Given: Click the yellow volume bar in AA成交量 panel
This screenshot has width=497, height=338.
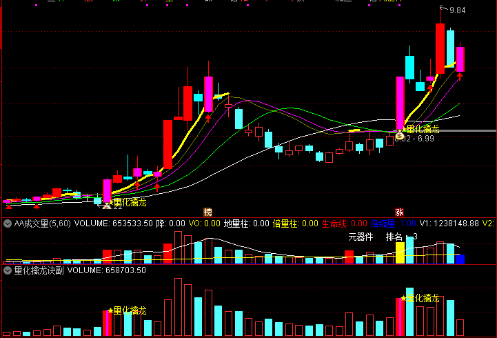Looking at the screenshot, I should [400, 252].
